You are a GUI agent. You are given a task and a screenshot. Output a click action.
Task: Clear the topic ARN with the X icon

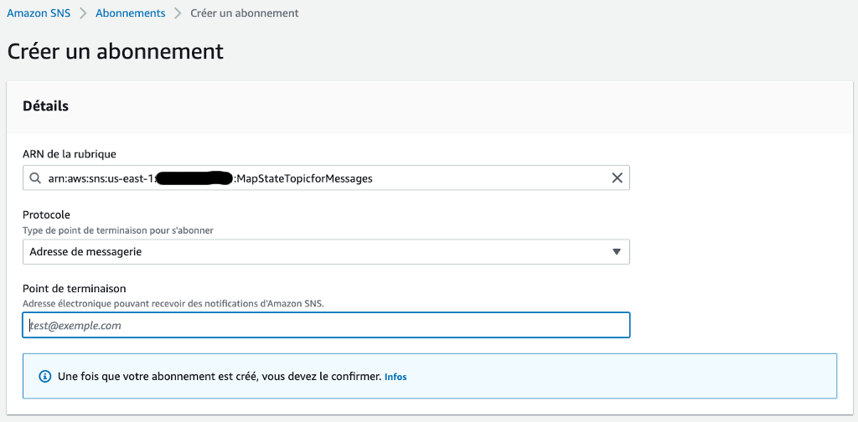coord(617,178)
